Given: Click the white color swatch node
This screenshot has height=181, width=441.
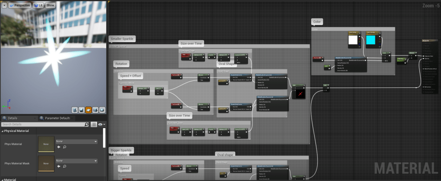Looking at the screenshot, I should coord(354,41).
